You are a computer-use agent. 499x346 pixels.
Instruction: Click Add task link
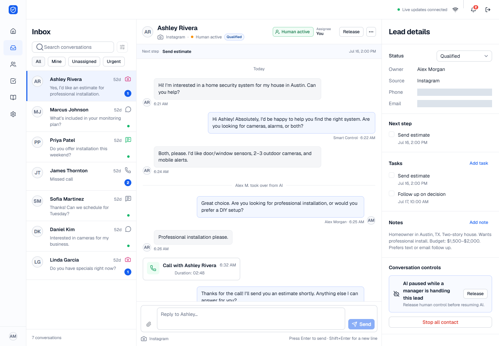(x=479, y=163)
